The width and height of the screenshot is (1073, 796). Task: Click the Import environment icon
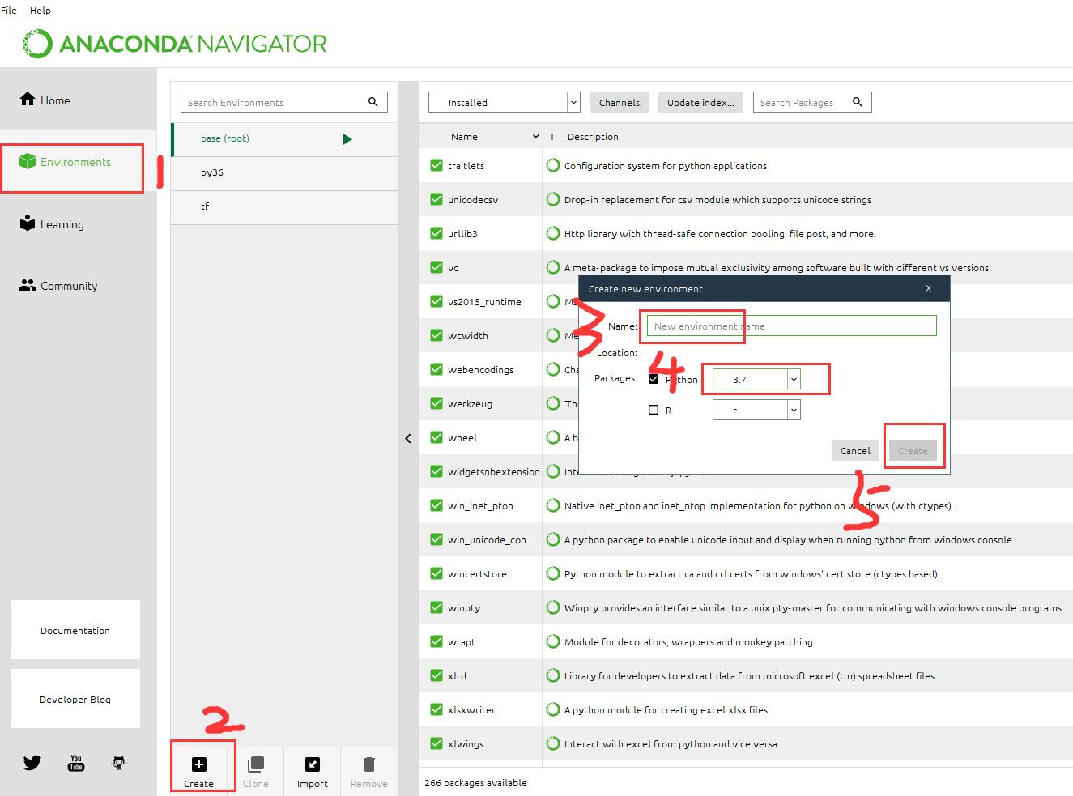tap(313, 764)
